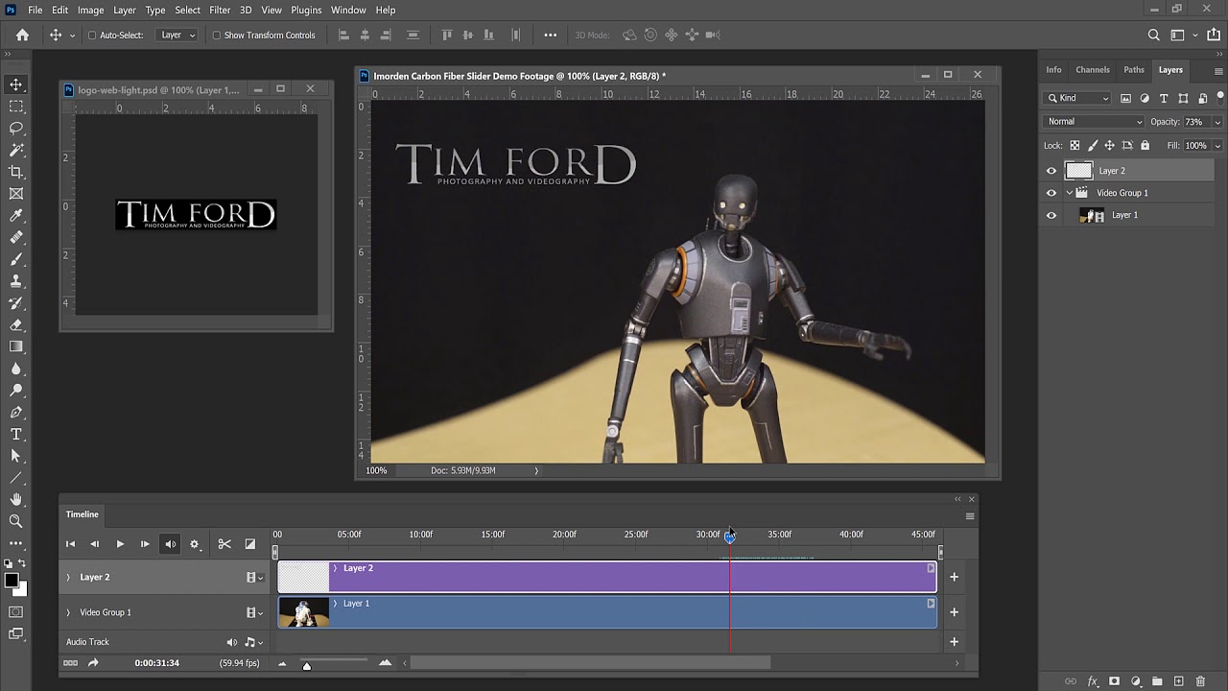The image size is (1228, 691).
Task: Switch to the Paths tab
Action: coord(1134,70)
